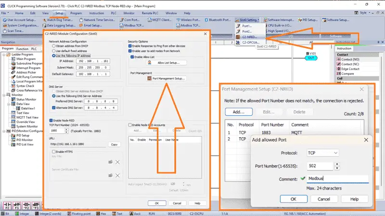Open Syntax Check in navigation tree
The width and height of the screenshot is (385, 216).
(x=23, y=86)
